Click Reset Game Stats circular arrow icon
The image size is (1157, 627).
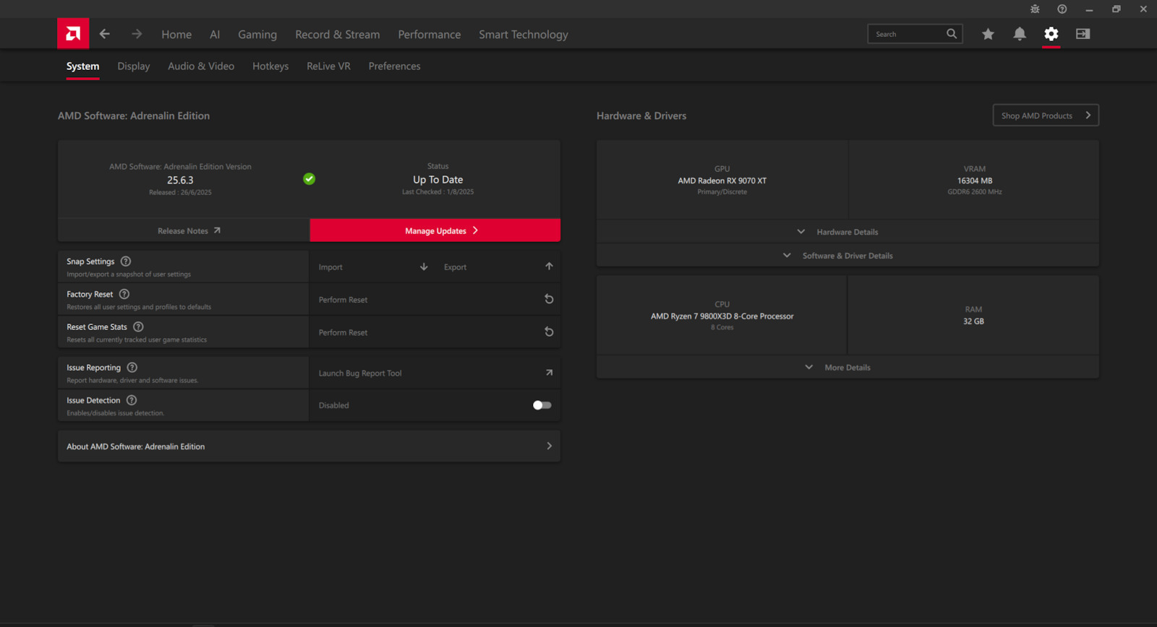[x=549, y=332]
